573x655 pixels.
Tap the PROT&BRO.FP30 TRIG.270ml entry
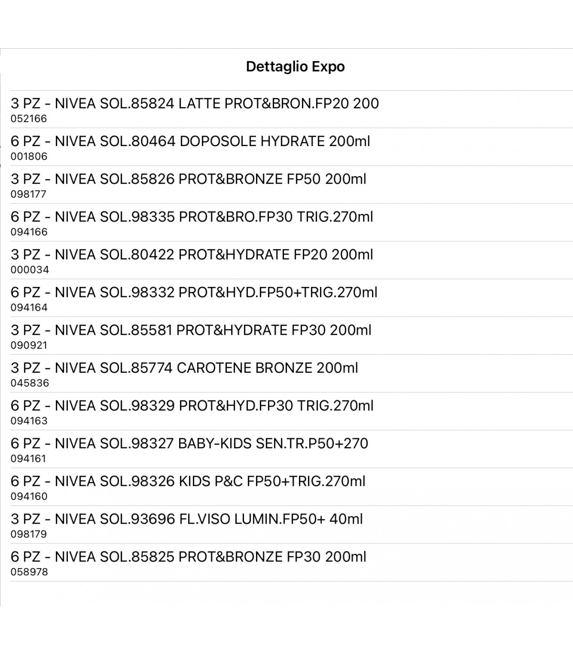coord(291,222)
